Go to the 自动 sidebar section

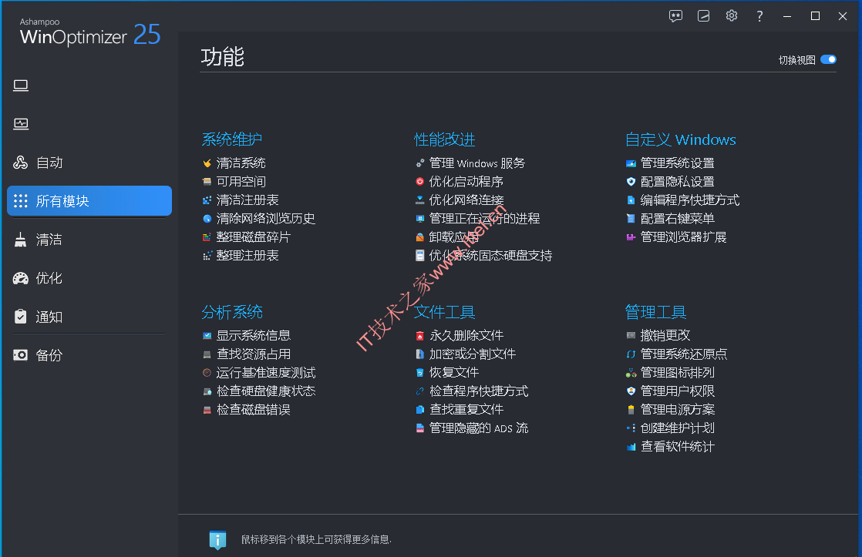click(x=89, y=163)
